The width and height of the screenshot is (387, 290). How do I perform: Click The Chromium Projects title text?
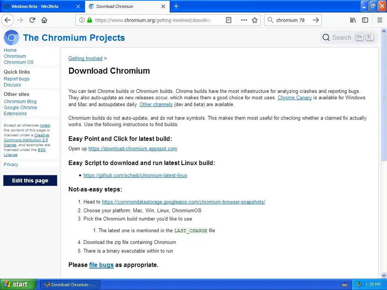point(74,38)
